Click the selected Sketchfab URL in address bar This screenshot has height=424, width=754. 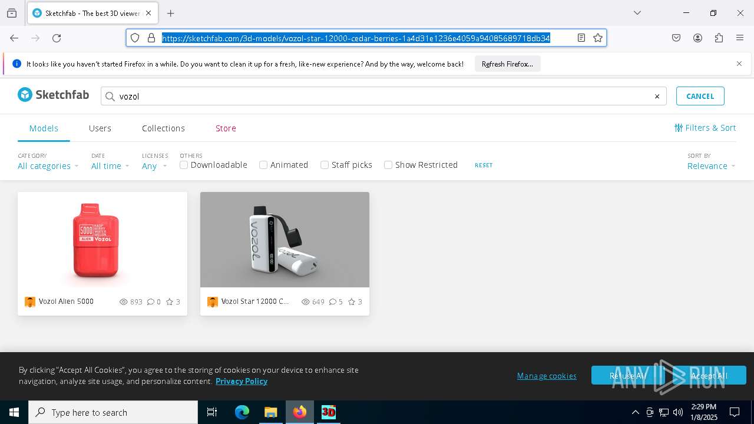[356, 38]
